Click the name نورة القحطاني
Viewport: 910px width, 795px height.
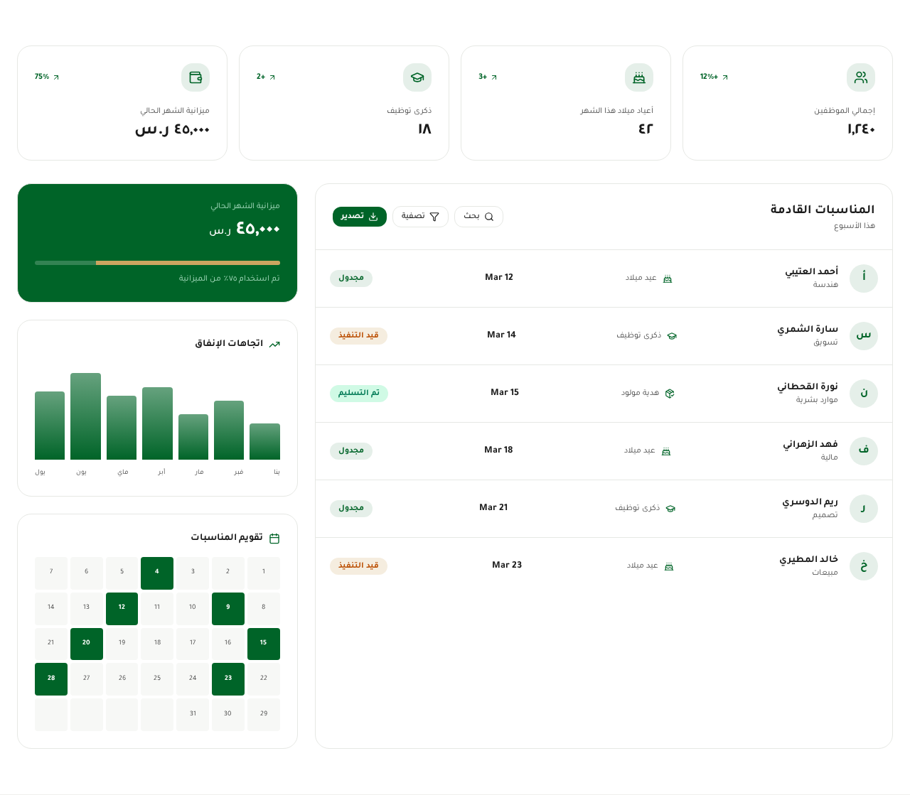point(808,386)
